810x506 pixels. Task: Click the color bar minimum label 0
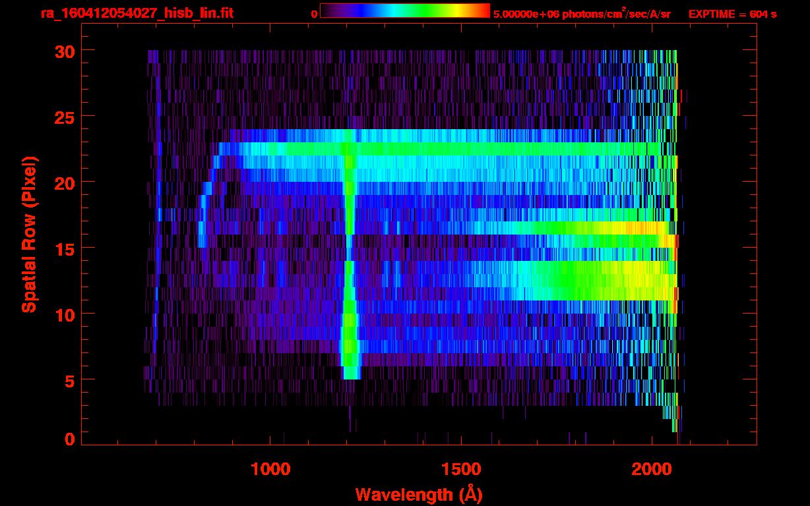pyautogui.click(x=315, y=14)
